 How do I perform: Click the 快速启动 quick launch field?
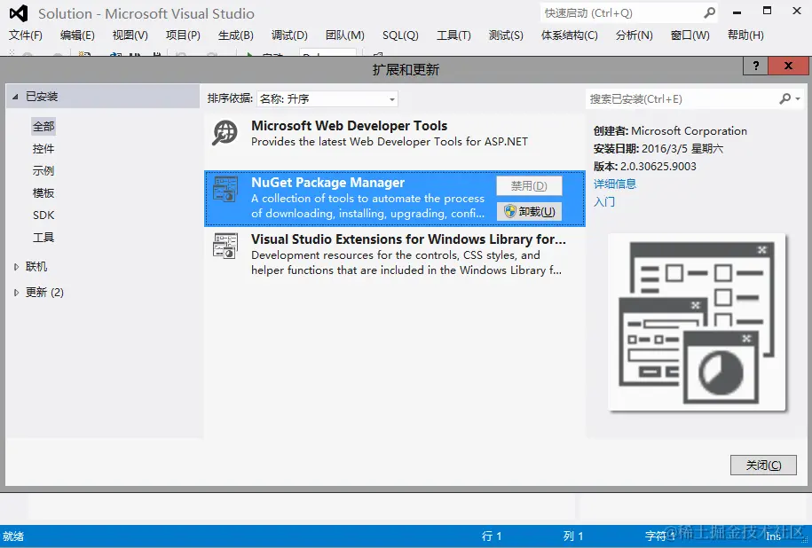620,13
